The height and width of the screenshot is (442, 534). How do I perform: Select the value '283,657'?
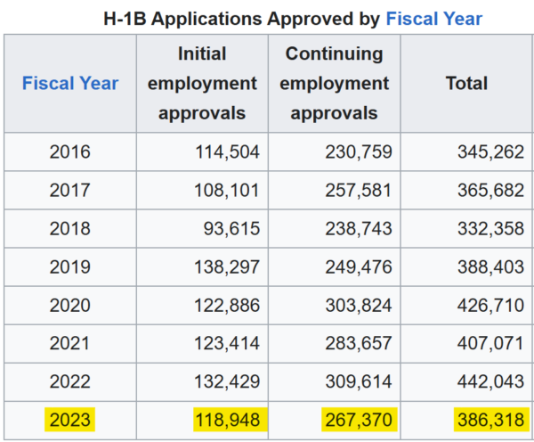click(x=359, y=343)
